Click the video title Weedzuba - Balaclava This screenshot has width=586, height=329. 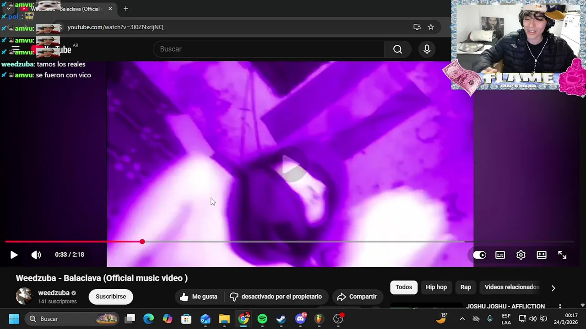tap(102, 278)
